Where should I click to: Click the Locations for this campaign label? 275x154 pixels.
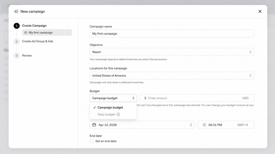pyautogui.click(x=108, y=68)
